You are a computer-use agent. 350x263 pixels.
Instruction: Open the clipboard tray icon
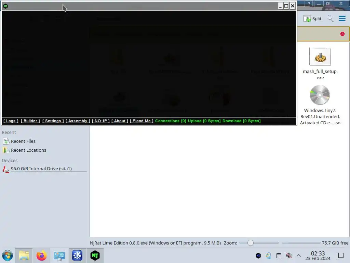tap(279, 255)
